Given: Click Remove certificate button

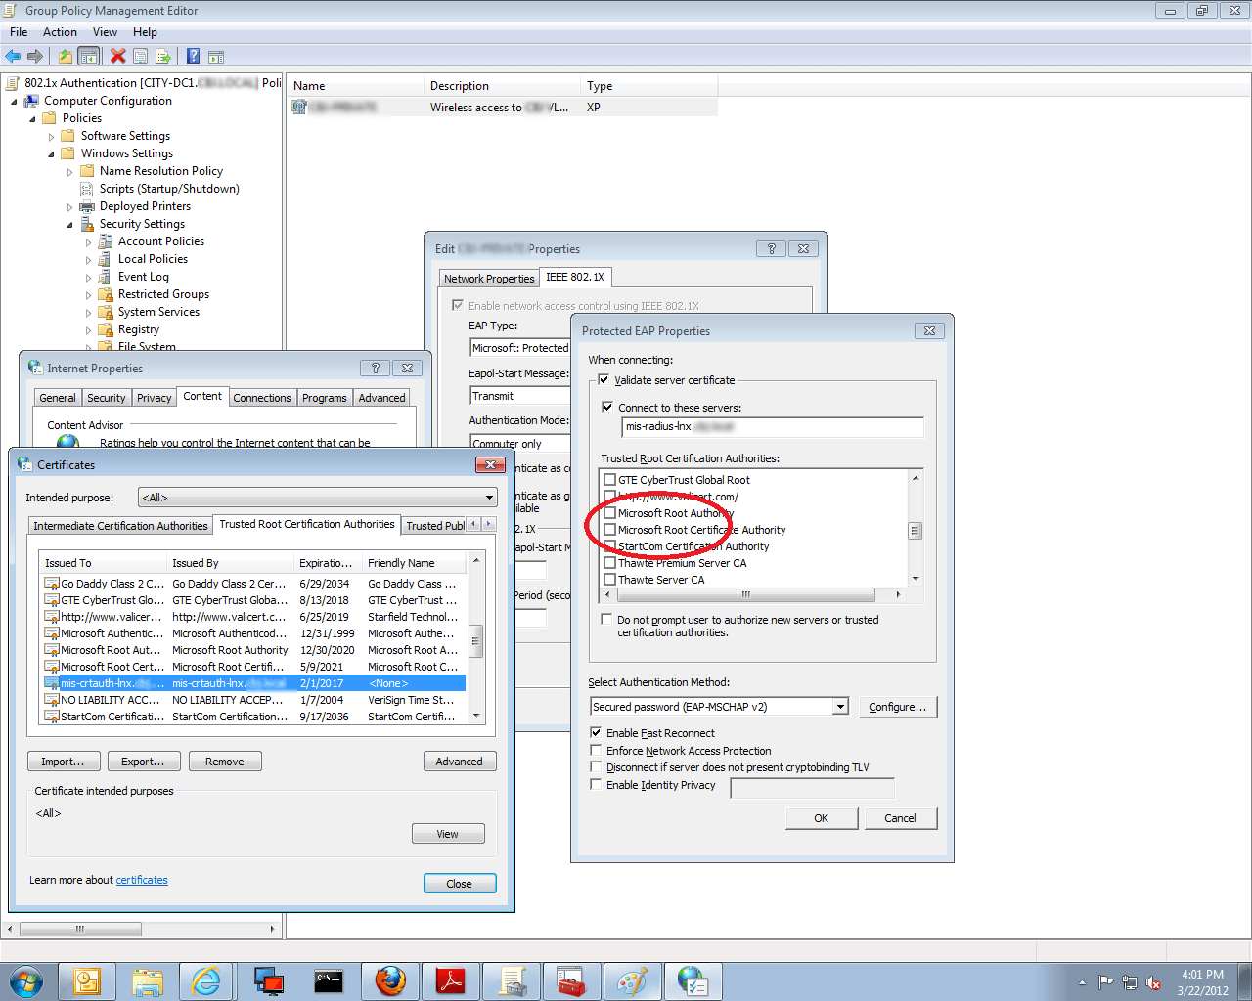Looking at the screenshot, I should [x=225, y=762].
